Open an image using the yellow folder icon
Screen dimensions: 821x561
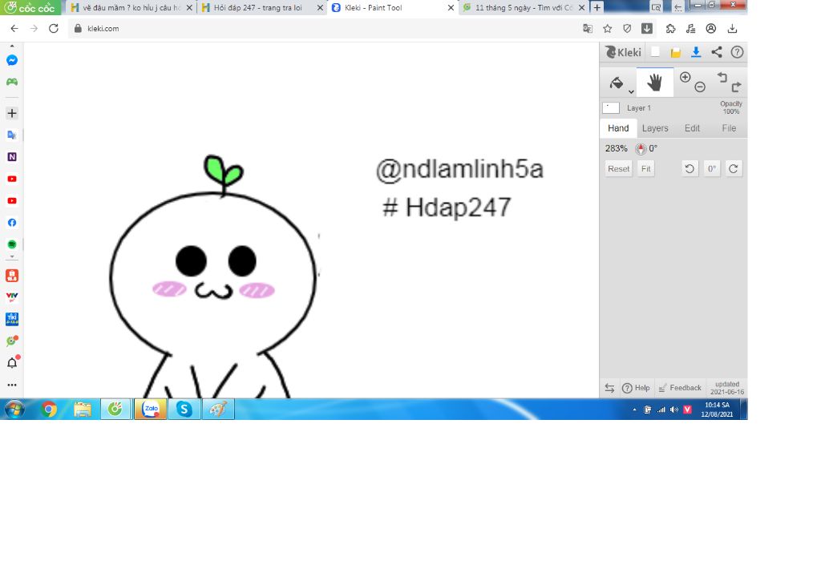[x=675, y=52]
